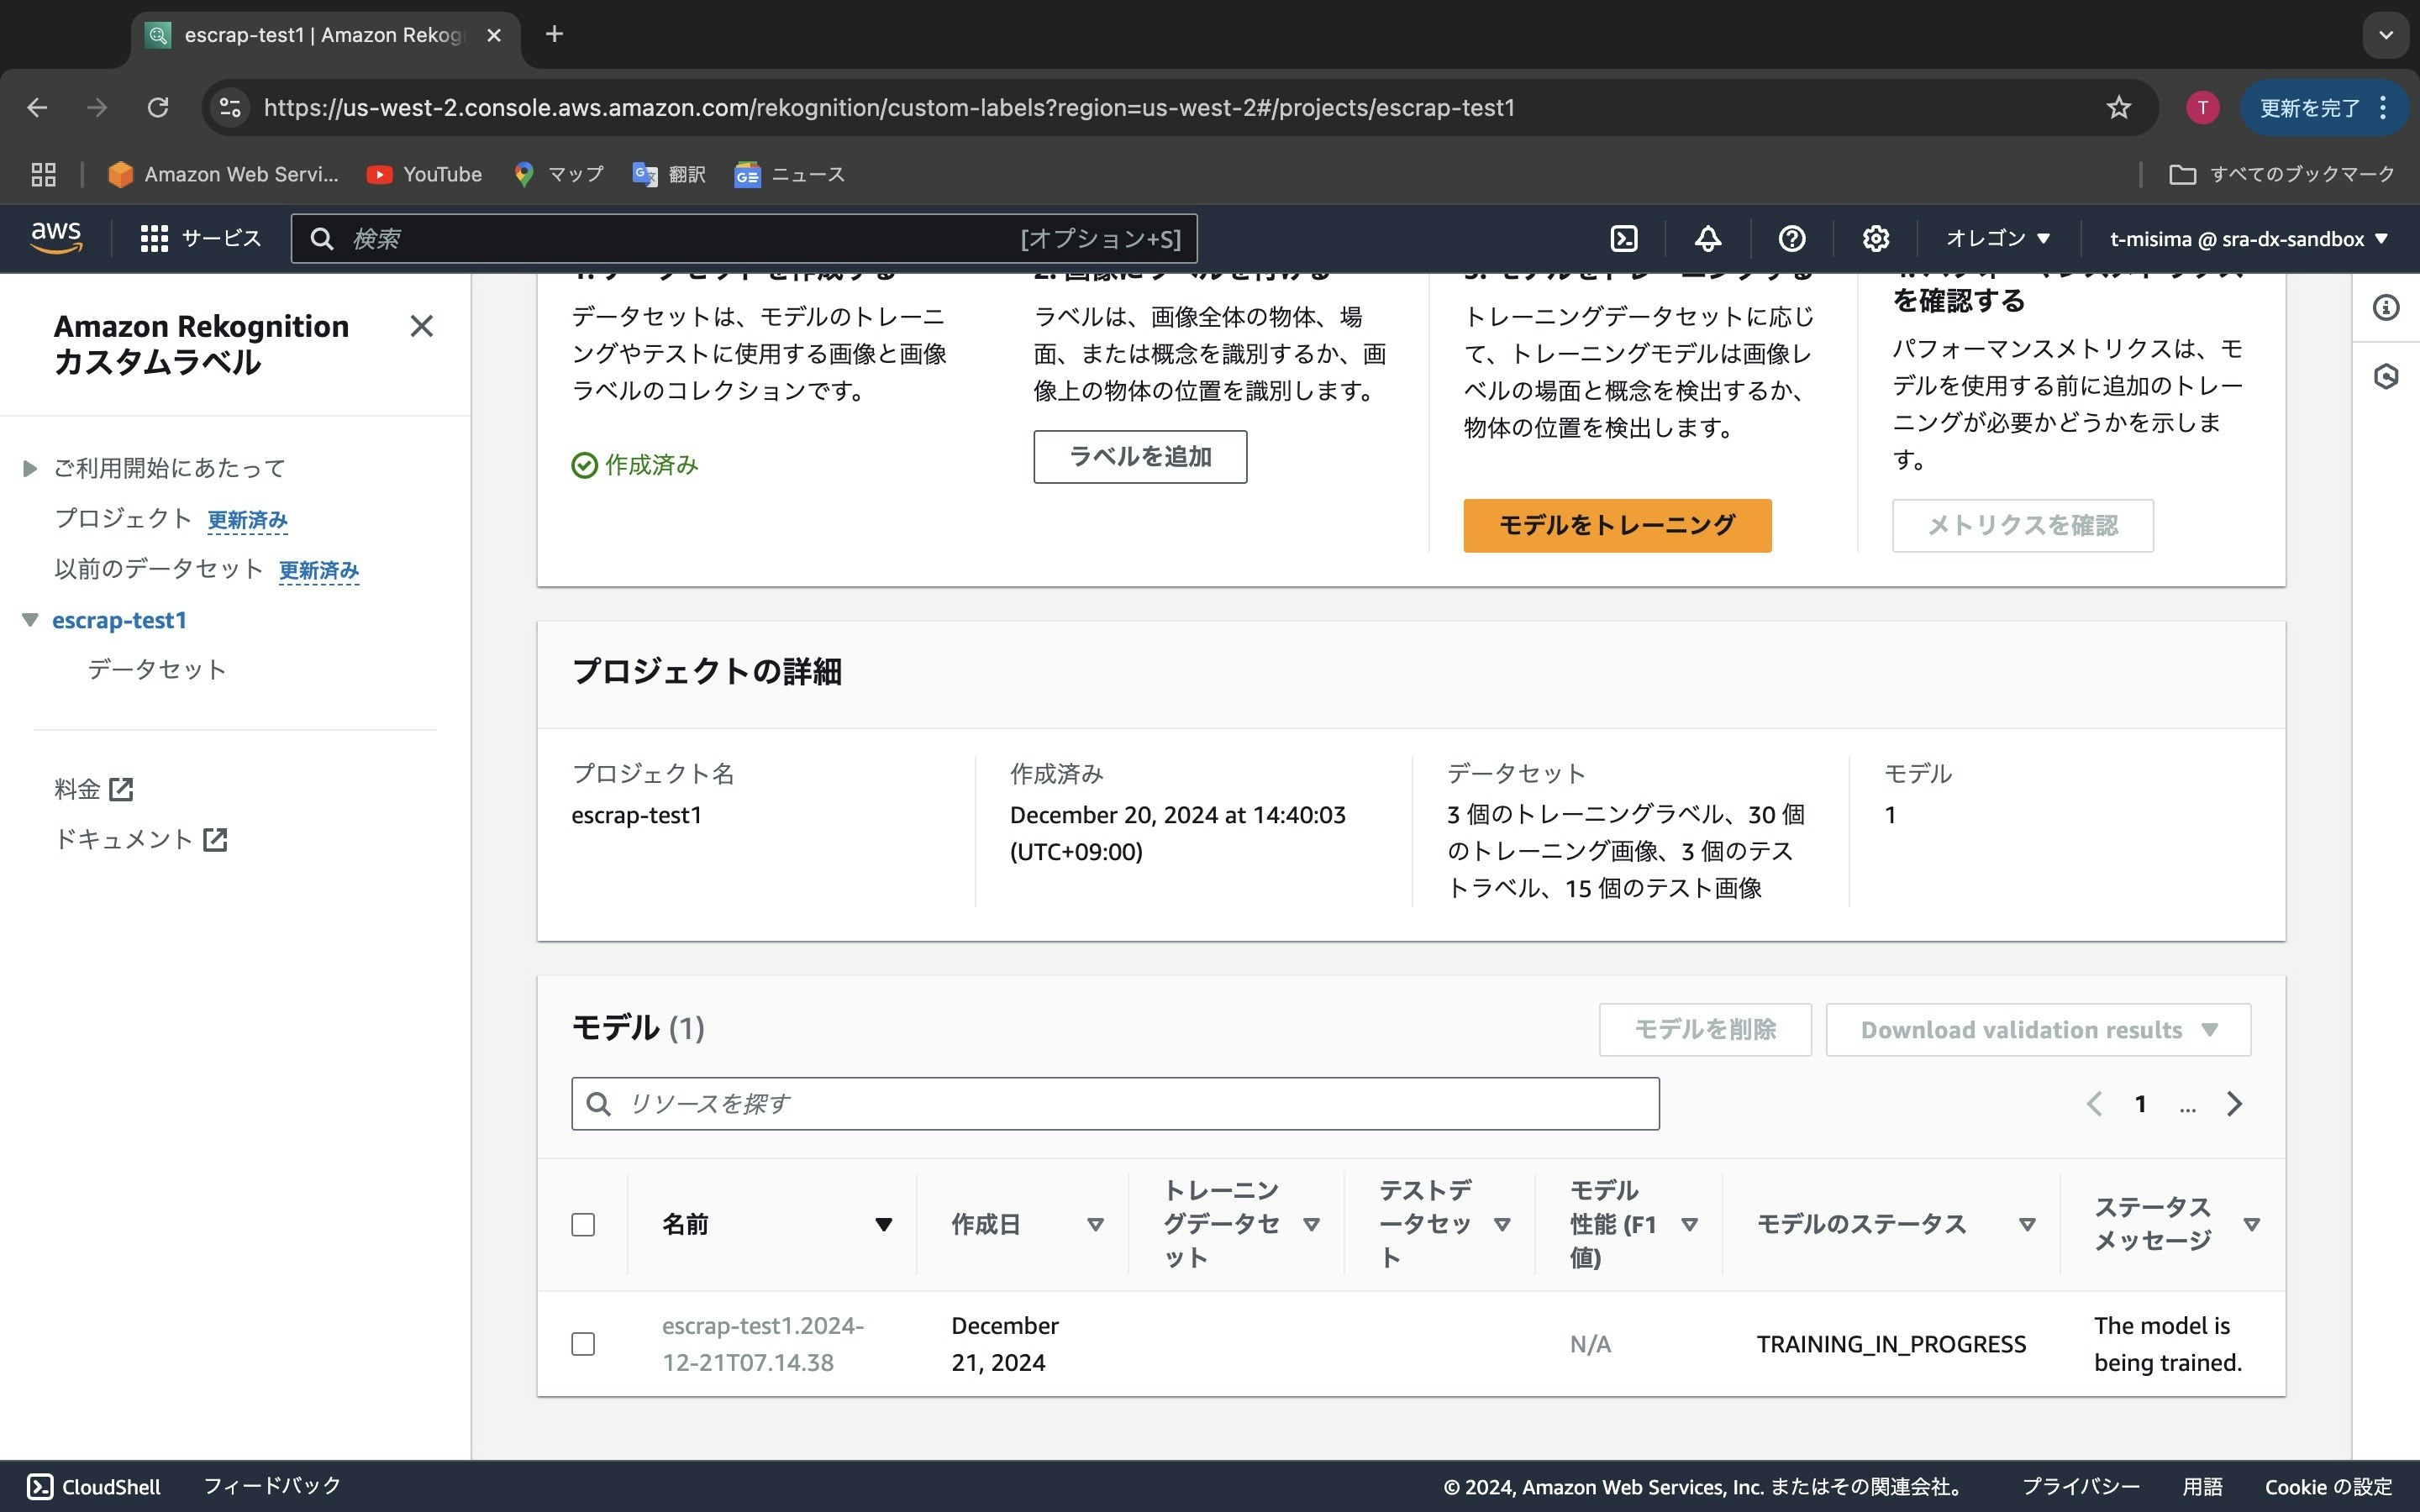Image resolution: width=2420 pixels, height=1512 pixels.
Task: Expand the ご利用開始にあたって section
Action: (30, 468)
